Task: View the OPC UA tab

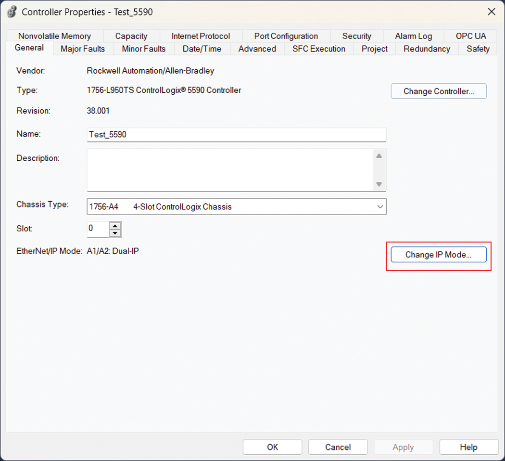Action: coord(470,36)
